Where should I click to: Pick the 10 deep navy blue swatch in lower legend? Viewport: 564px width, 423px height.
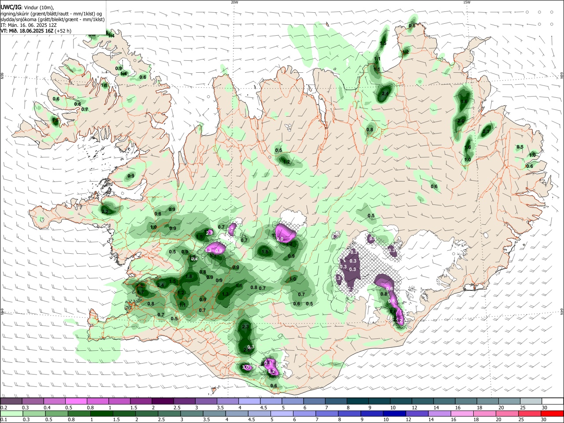[395, 413]
